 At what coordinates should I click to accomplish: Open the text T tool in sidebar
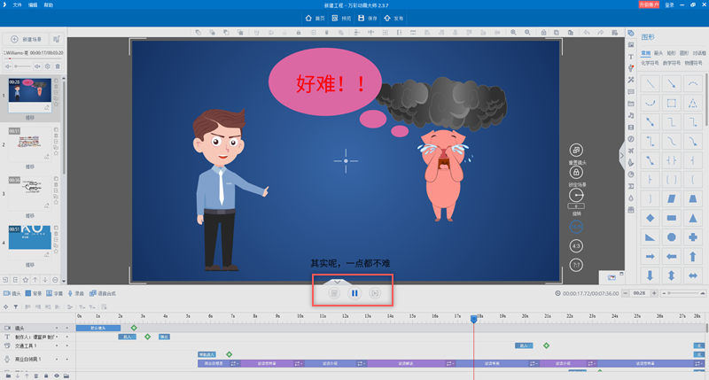(x=631, y=57)
